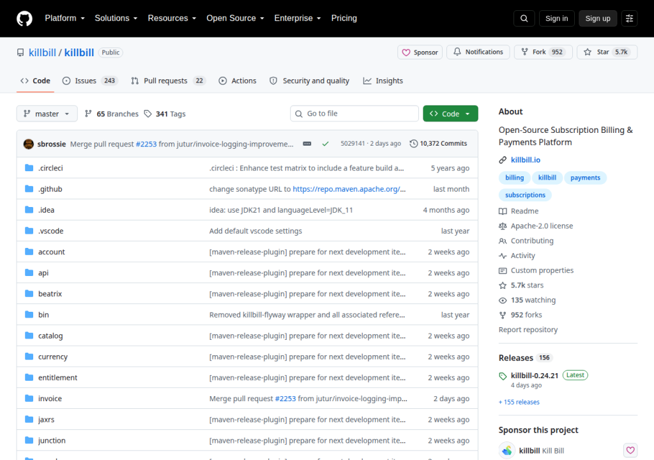
Task: Open the Custom properties link
Action: point(542,270)
